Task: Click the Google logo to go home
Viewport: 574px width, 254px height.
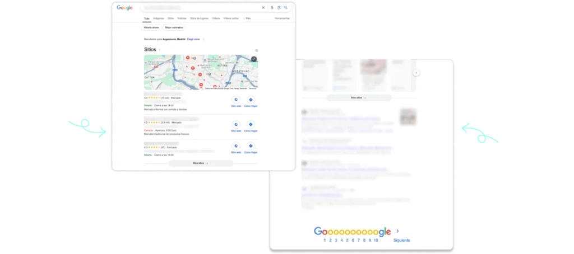Action: click(124, 8)
